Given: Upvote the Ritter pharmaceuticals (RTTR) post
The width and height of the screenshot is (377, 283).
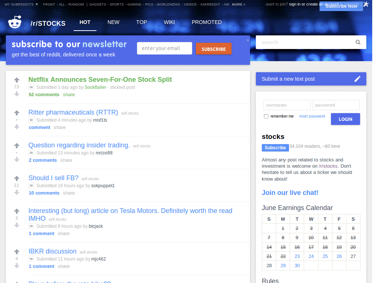Looking at the screenshot, I should tap(17, 113).
